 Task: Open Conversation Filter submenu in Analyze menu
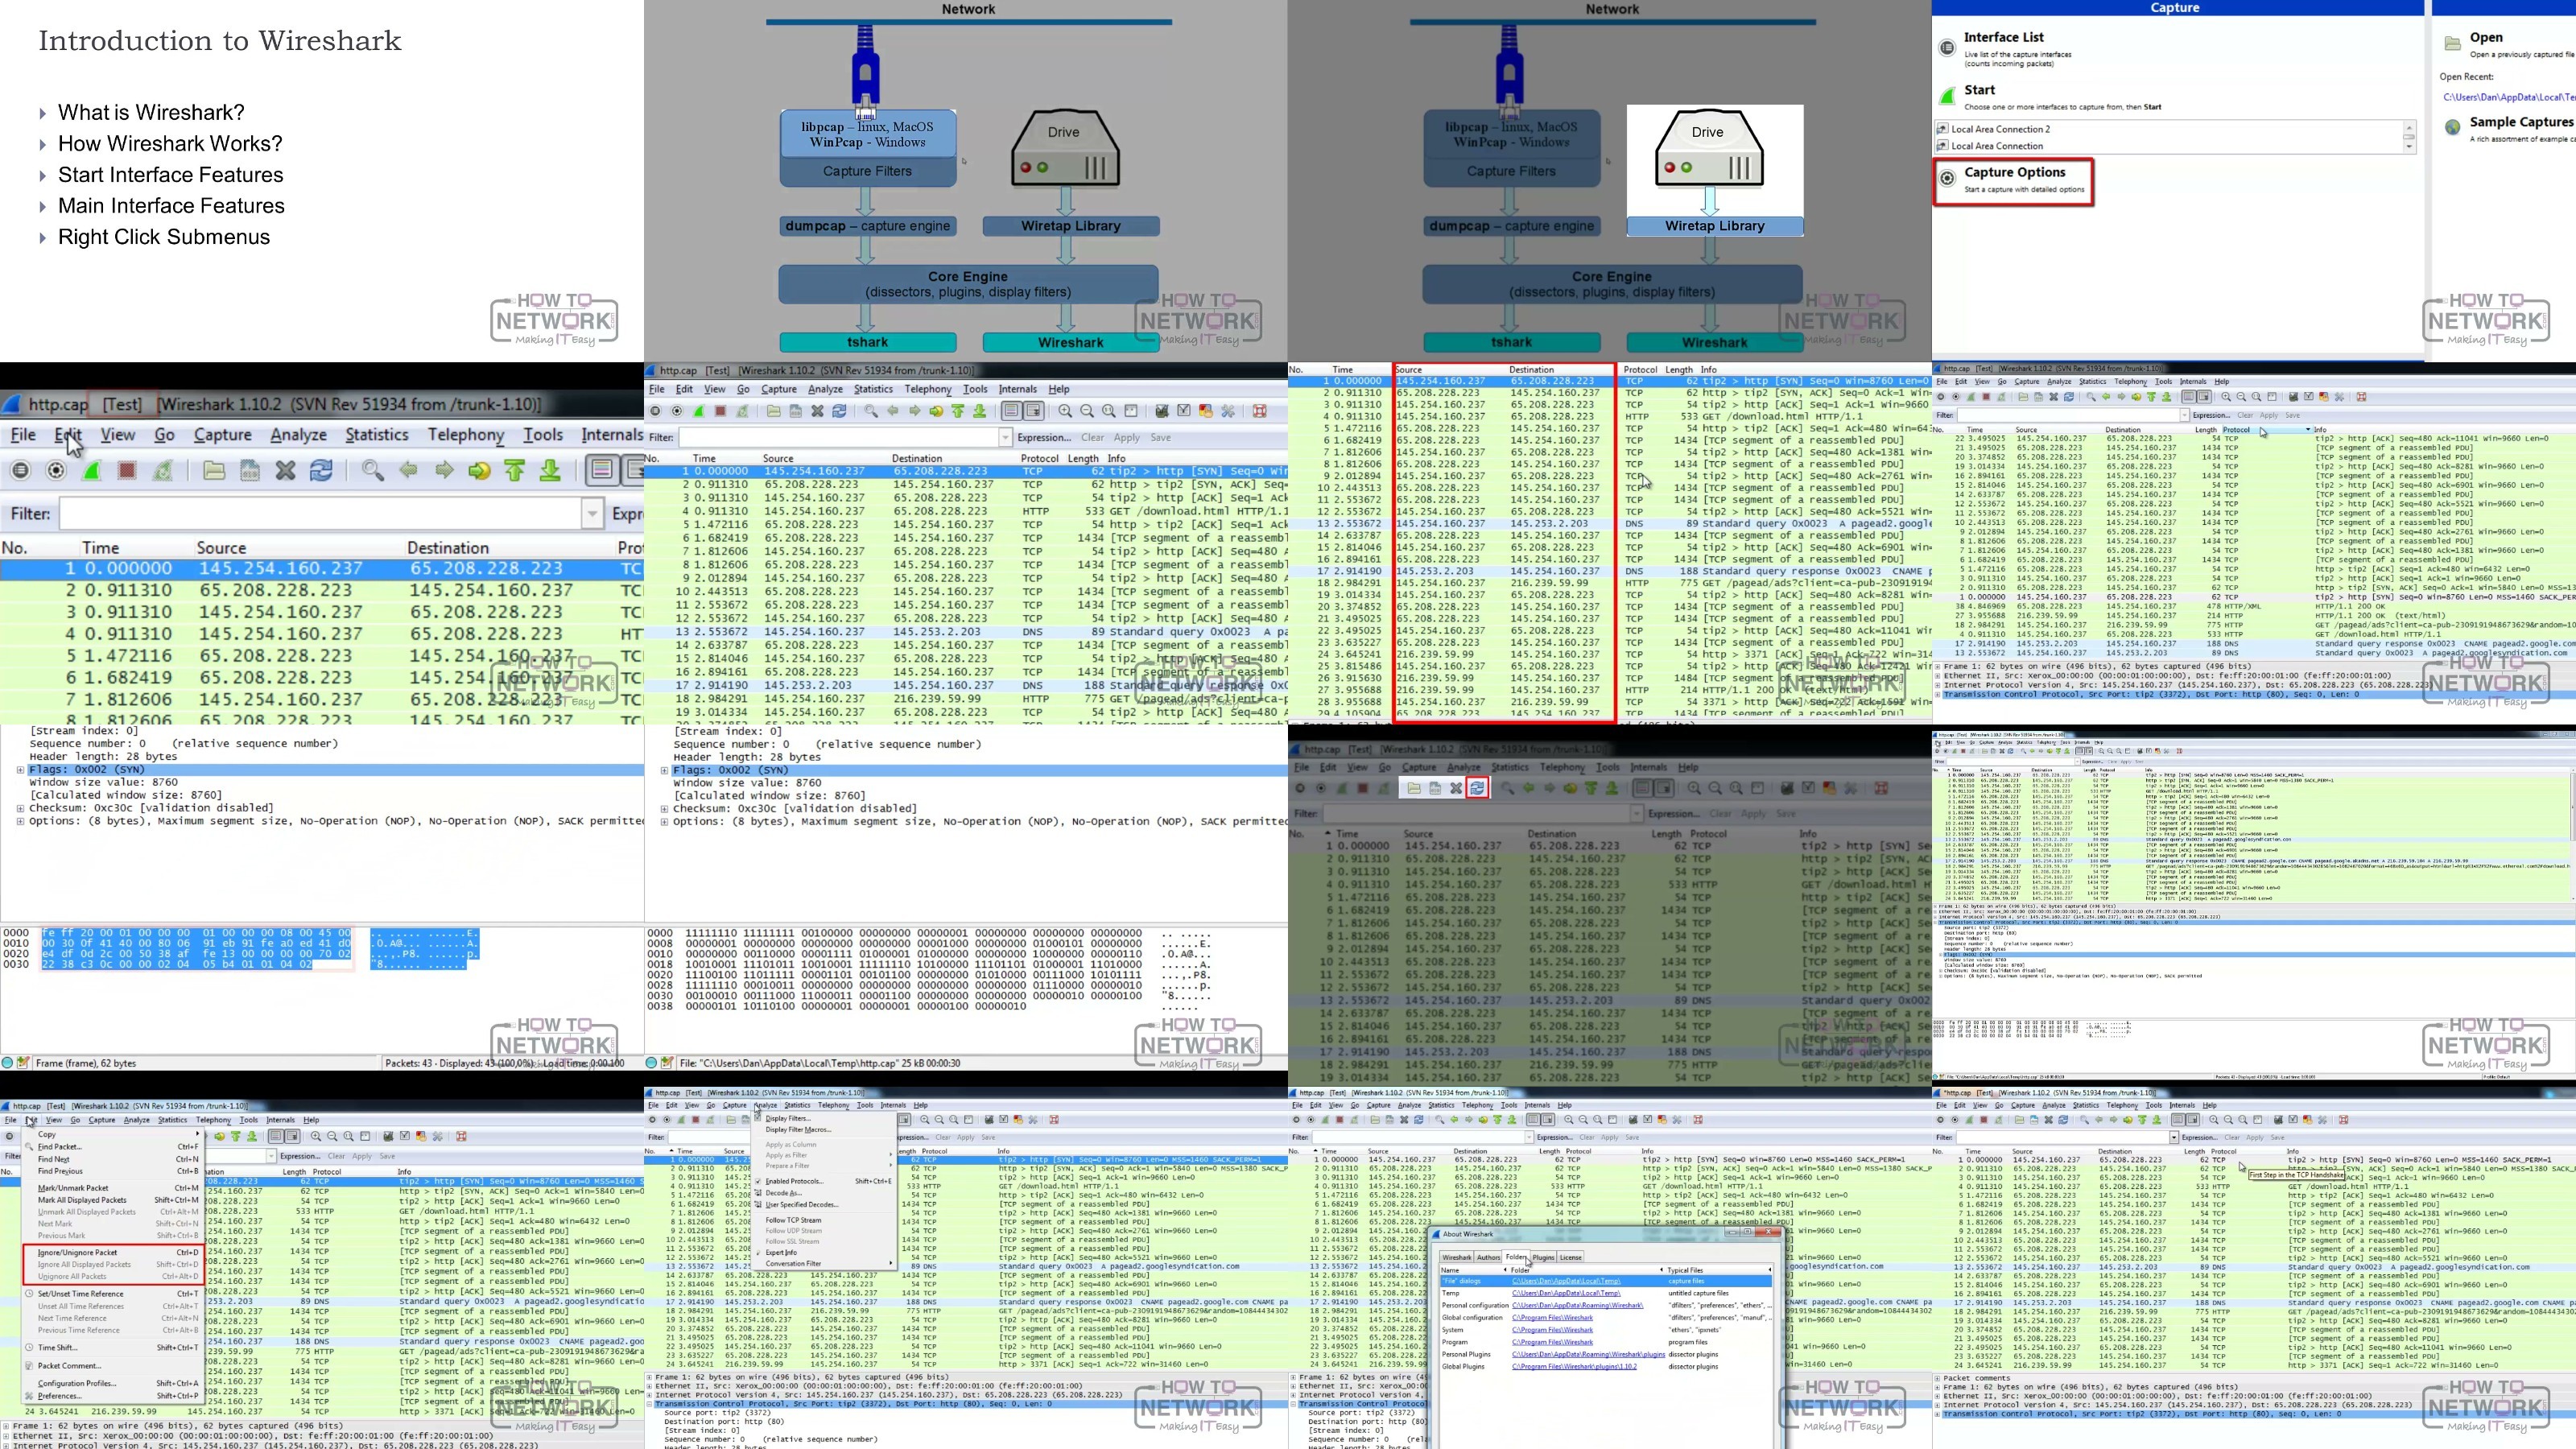pyautogui.click(x=826, y=1263)
